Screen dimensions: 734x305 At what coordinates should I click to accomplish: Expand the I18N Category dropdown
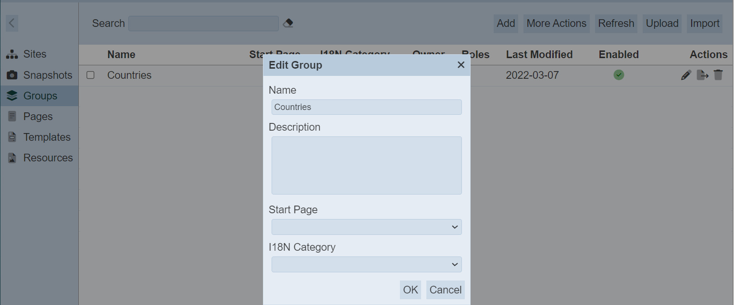tap(366, 265)
